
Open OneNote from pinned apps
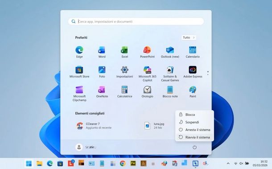[102, 91]
